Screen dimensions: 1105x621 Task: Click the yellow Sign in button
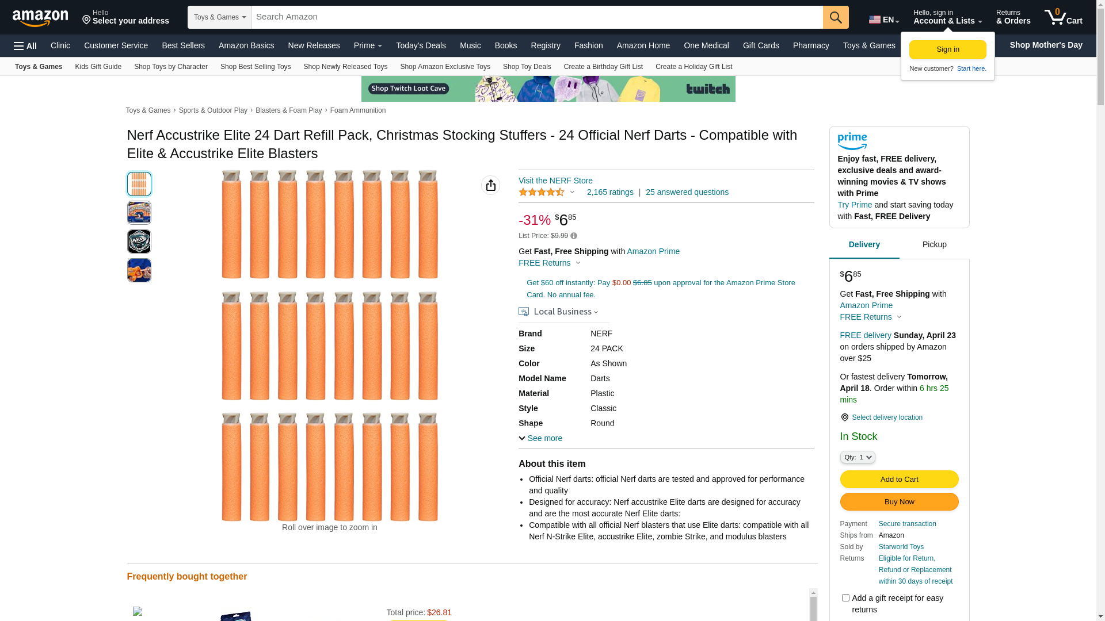[947, 49]
